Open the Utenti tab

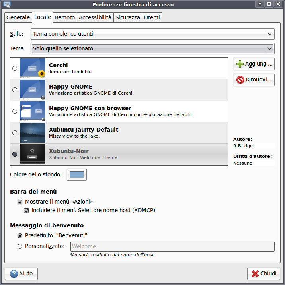click(152, 17)
